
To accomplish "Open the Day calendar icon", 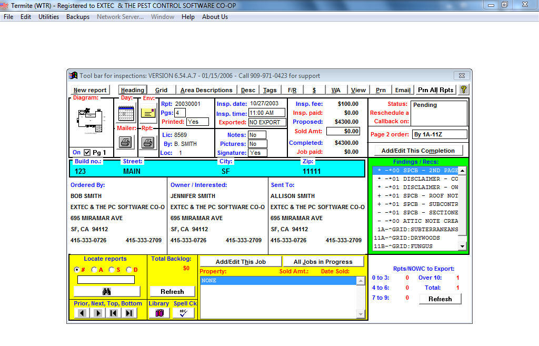I will [x=126, y=113].
